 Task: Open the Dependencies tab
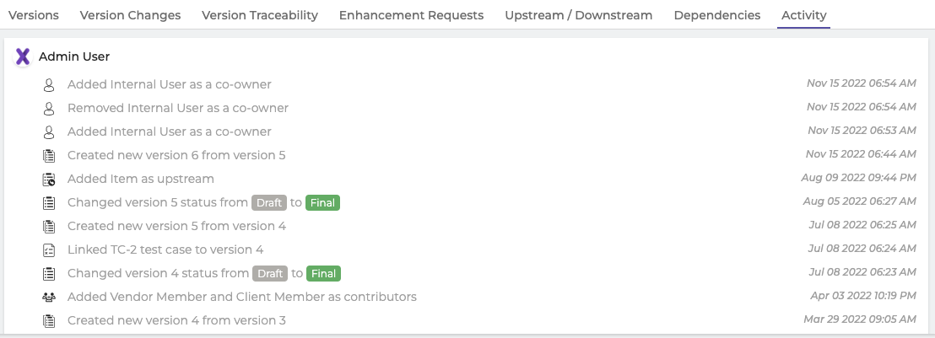[716, 15]
